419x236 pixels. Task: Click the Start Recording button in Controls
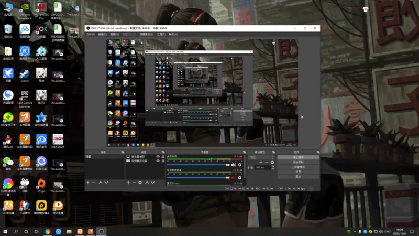point(298,162)
